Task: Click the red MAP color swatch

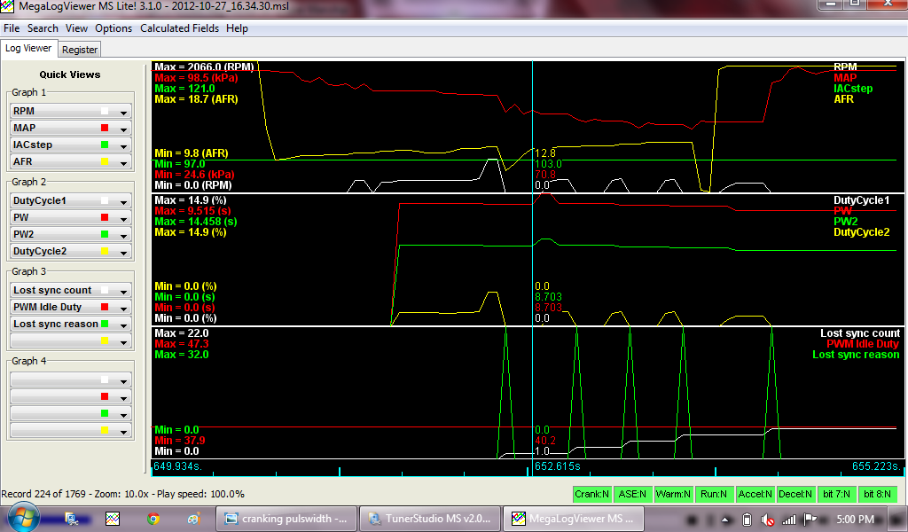Action: tap(105, 129)
